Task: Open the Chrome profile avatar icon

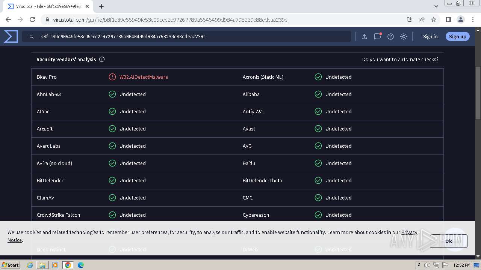Action: (460, 19)
